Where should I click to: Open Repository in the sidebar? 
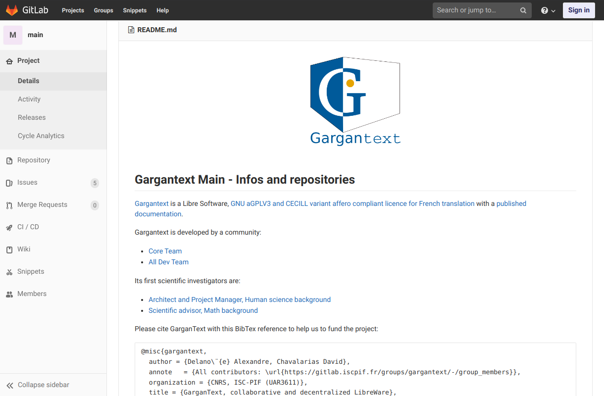(x=34, y=160)
